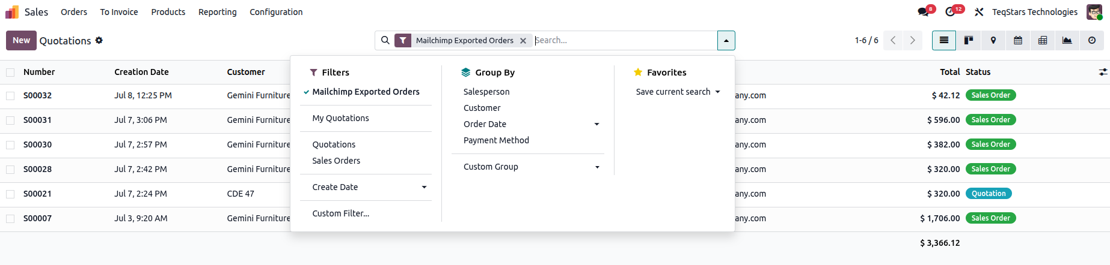This screenshot has width=1110, height=265.
Task: Expand the Create Date filter options
Action: [366, 187]
